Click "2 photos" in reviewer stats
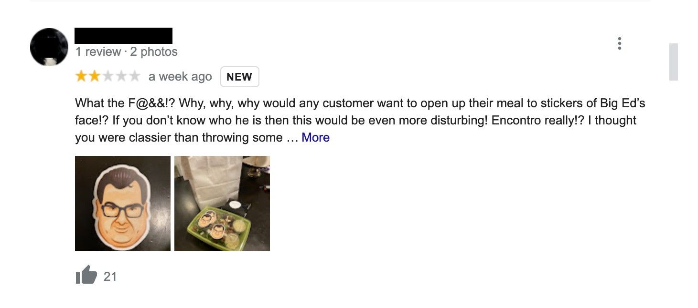 (x=154, y=51)
